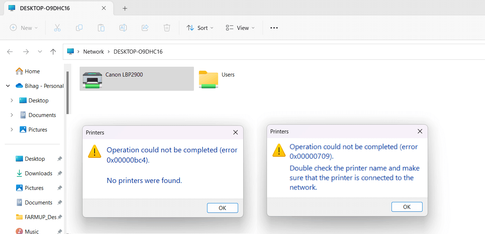Expand the Documents tree item

(x=12, y=115)
